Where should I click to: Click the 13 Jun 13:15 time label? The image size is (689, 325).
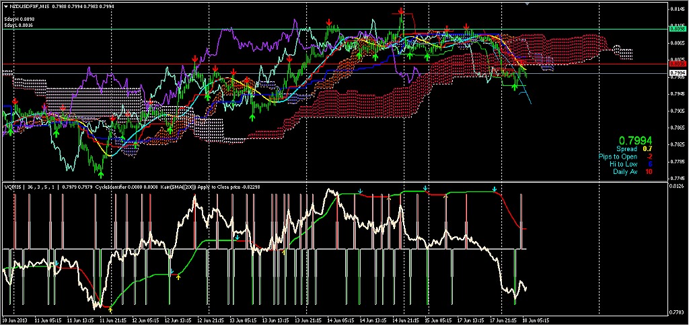point(274,320)
